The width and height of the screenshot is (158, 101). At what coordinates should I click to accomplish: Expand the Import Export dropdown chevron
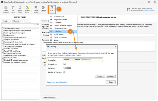coord(20,14)
